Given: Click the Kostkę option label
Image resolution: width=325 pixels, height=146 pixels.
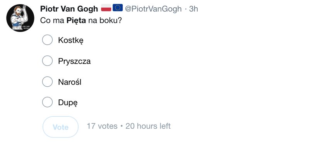Looking at the screenshot, I should click(71, 40).
